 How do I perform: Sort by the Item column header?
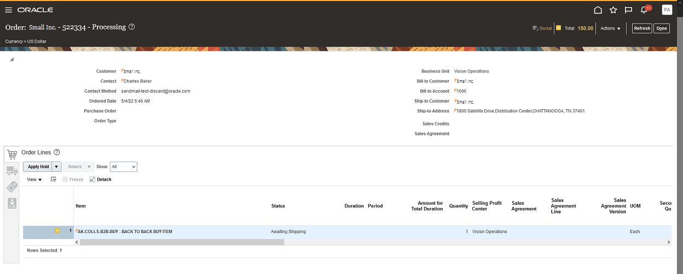[x=80, y=206]
